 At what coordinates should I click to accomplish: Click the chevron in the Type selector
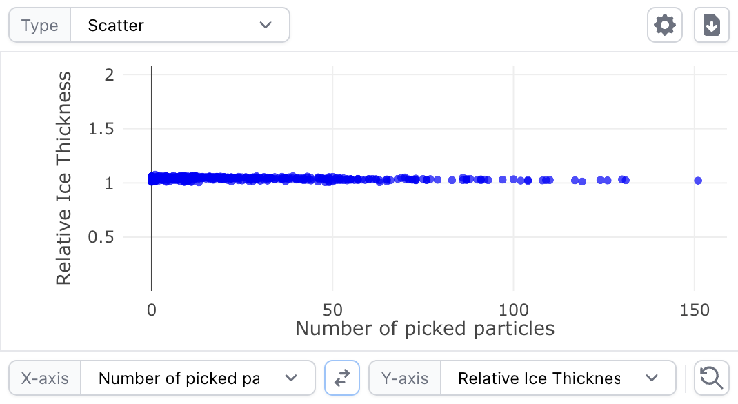[266, 26]
